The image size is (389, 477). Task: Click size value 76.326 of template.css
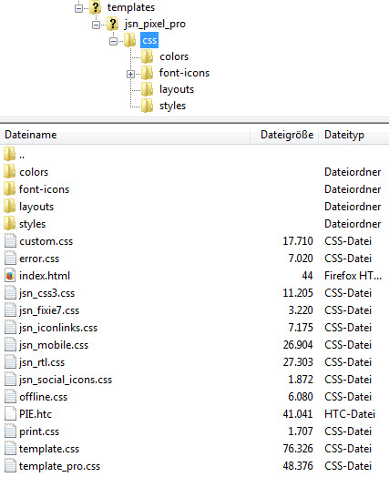point(298,449)
